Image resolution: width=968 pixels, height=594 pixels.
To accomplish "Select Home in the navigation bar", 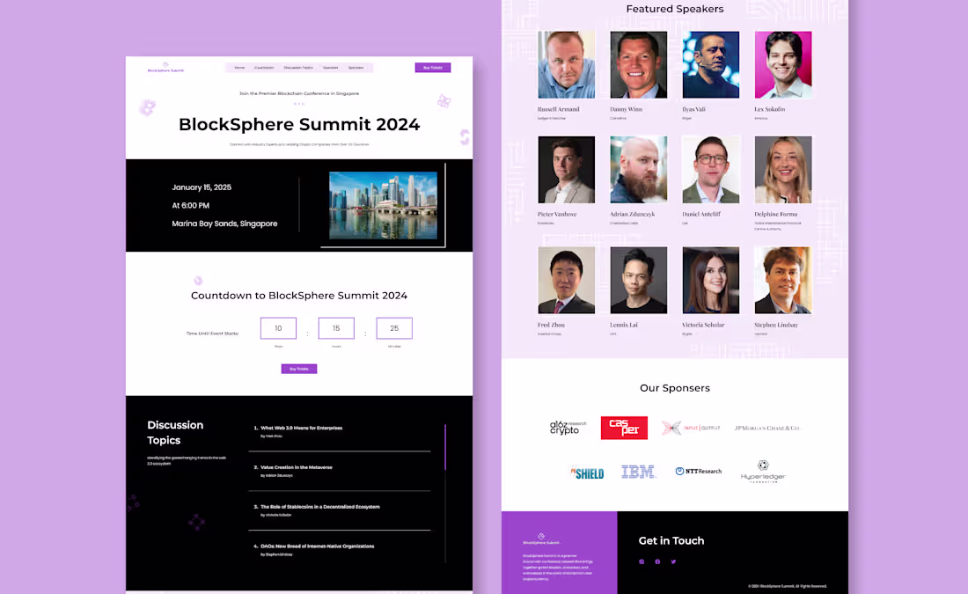I will [x=238, y=67].
